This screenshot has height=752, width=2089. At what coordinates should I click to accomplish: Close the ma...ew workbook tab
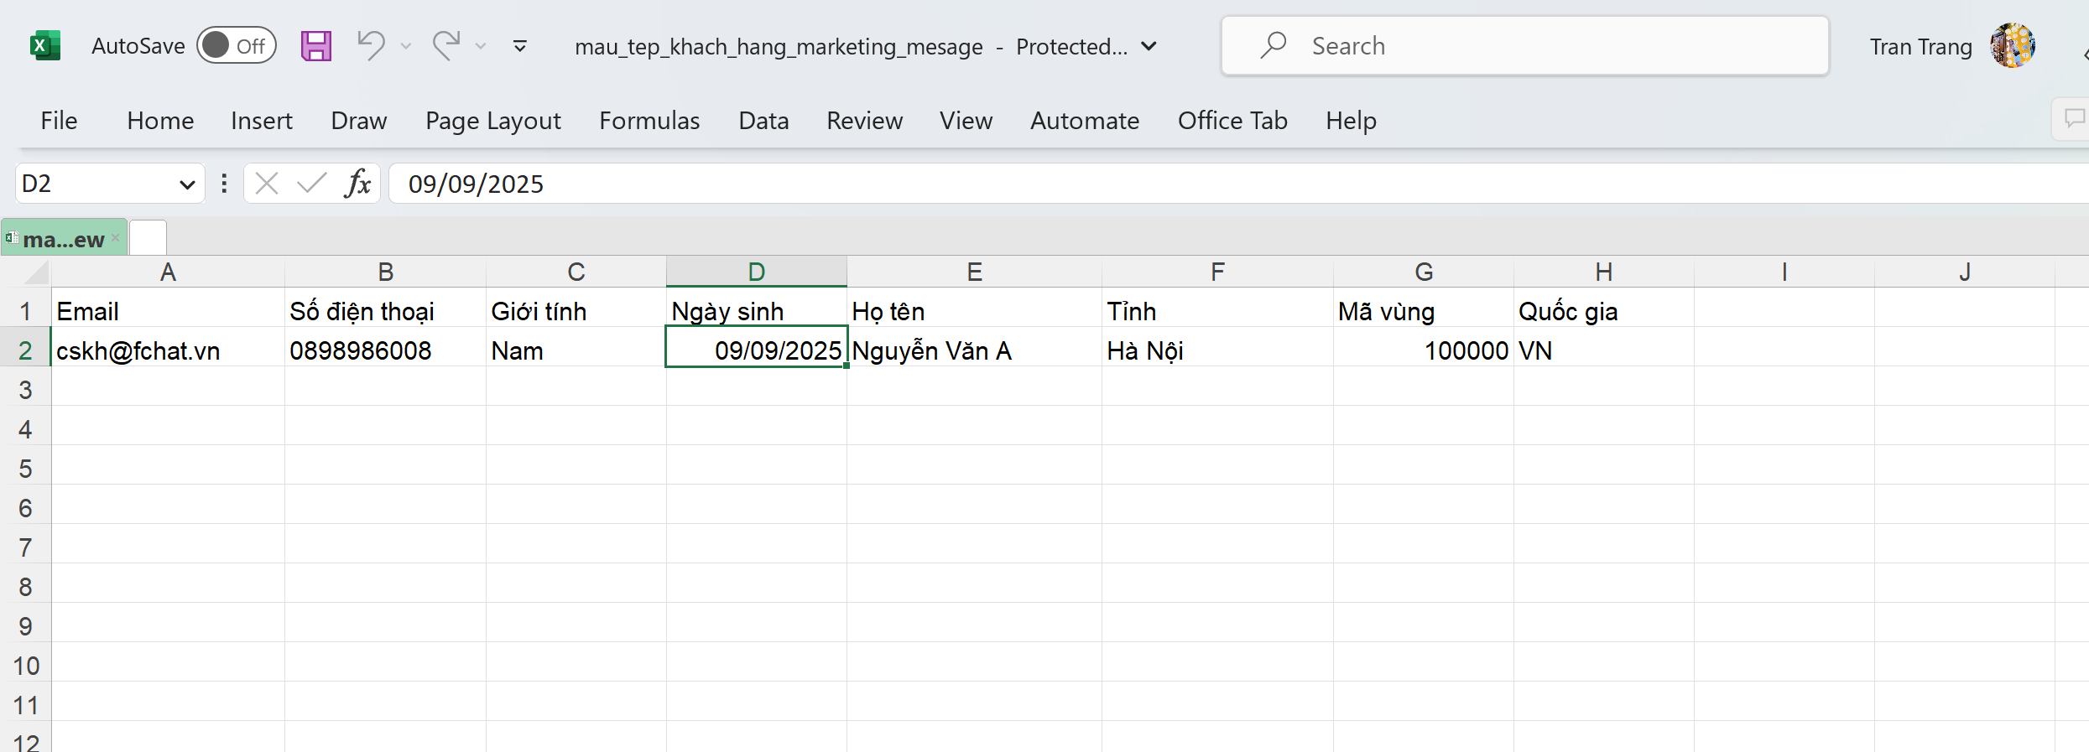[x=116, y=238]
